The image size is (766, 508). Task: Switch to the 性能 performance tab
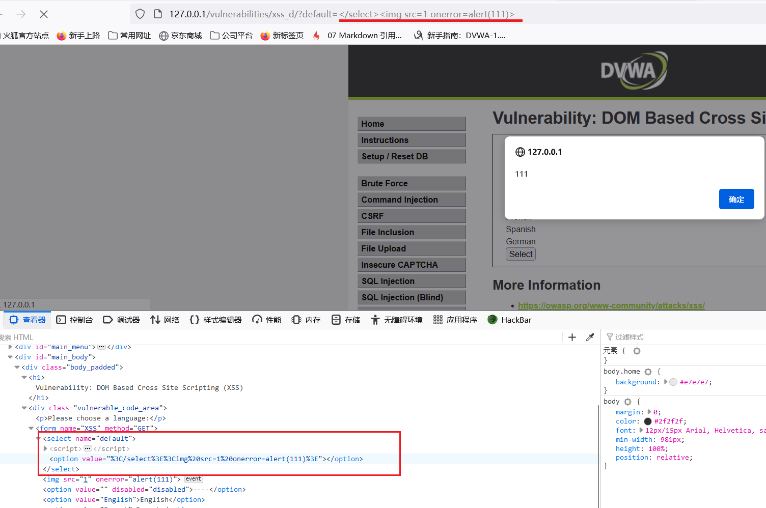point(267,320)
